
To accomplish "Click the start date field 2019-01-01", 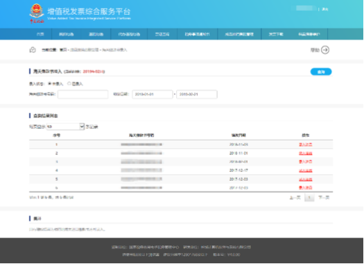I will (x=153, y=94).
